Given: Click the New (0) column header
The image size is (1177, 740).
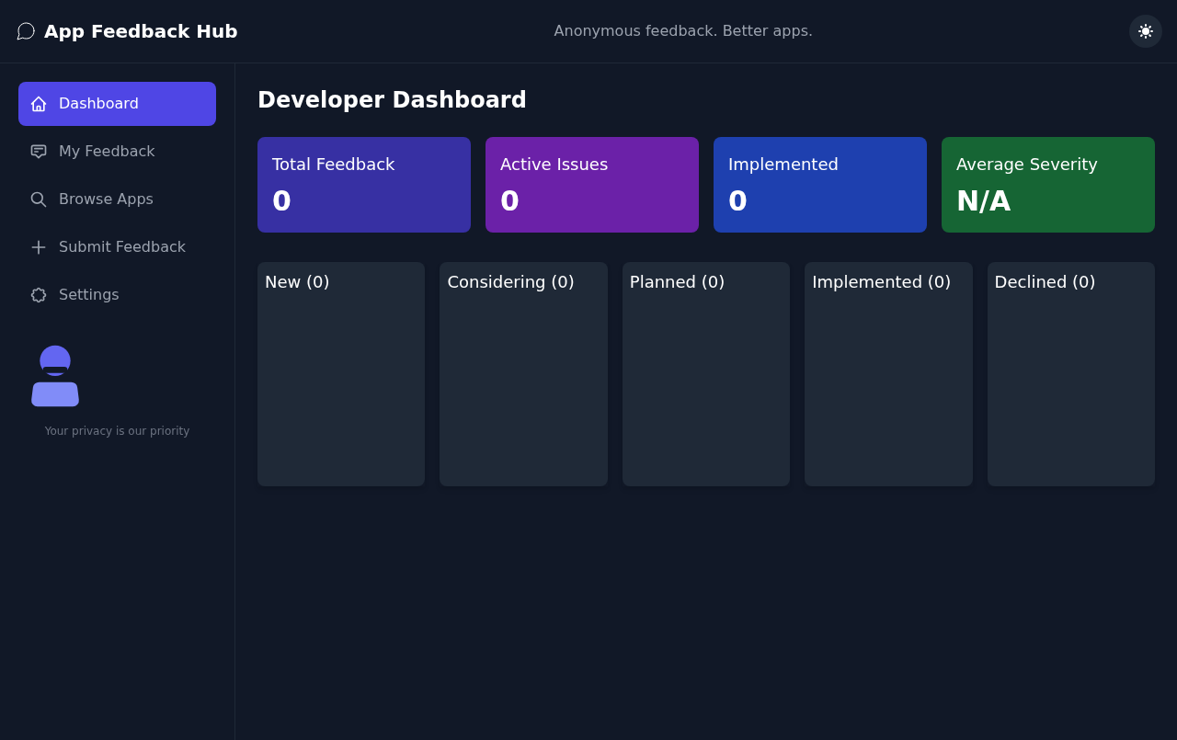Looking at the screenshot, I should tap(296, 282).
